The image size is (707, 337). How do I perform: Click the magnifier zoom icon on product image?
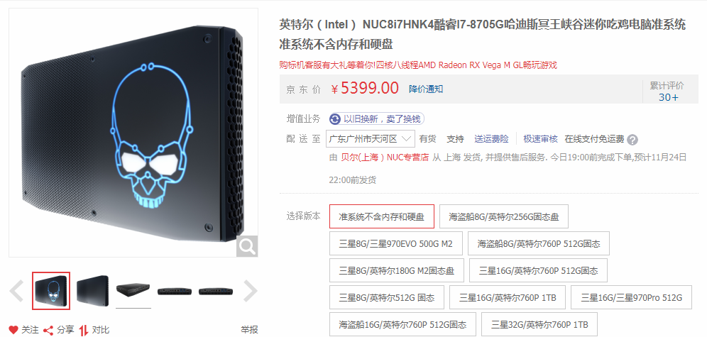click(247, 246)
